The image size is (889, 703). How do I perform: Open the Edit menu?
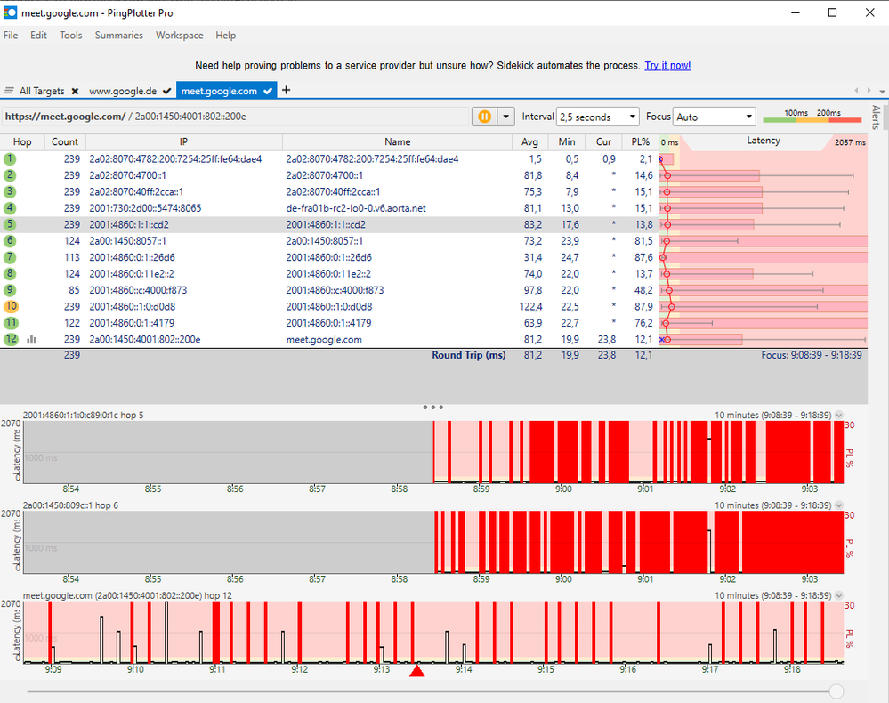[38, 36]
